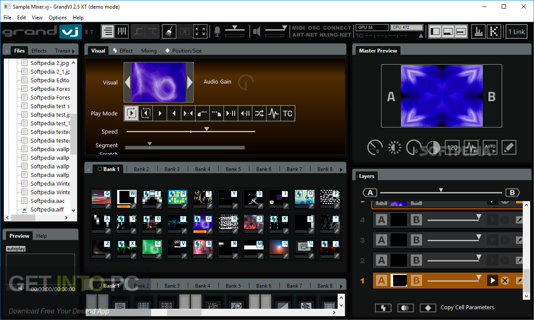Switch to the Effects tab
Image resolution: width=534 pixels, height=320 pixels.
(x=39, y=51)
